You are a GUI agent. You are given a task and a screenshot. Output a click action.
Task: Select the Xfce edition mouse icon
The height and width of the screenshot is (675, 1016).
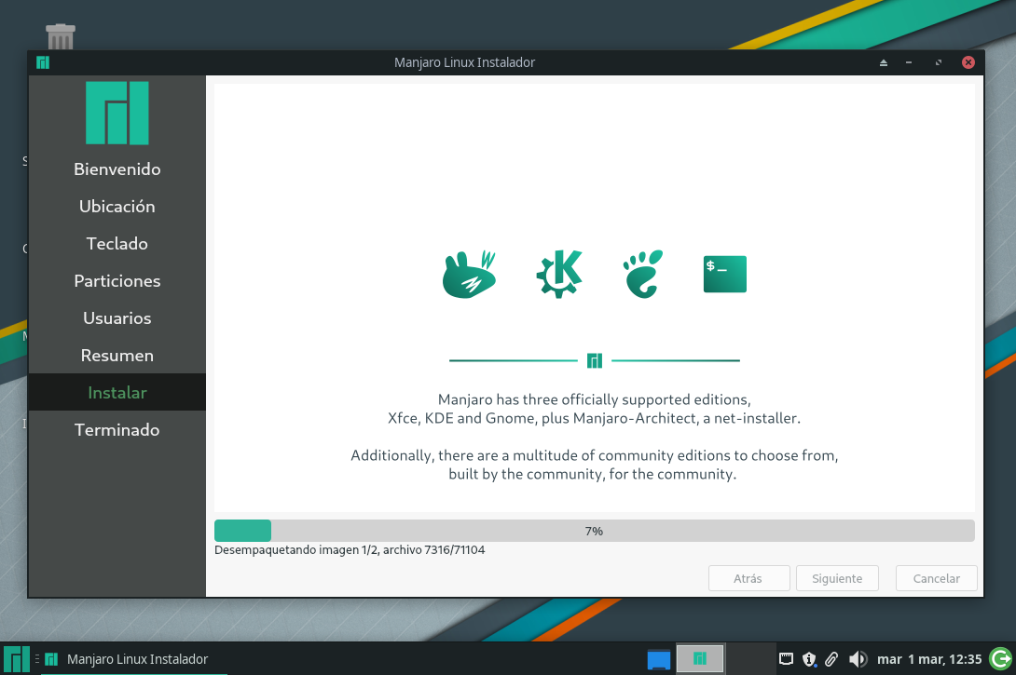pyautogui.click(x=470, y=273)
